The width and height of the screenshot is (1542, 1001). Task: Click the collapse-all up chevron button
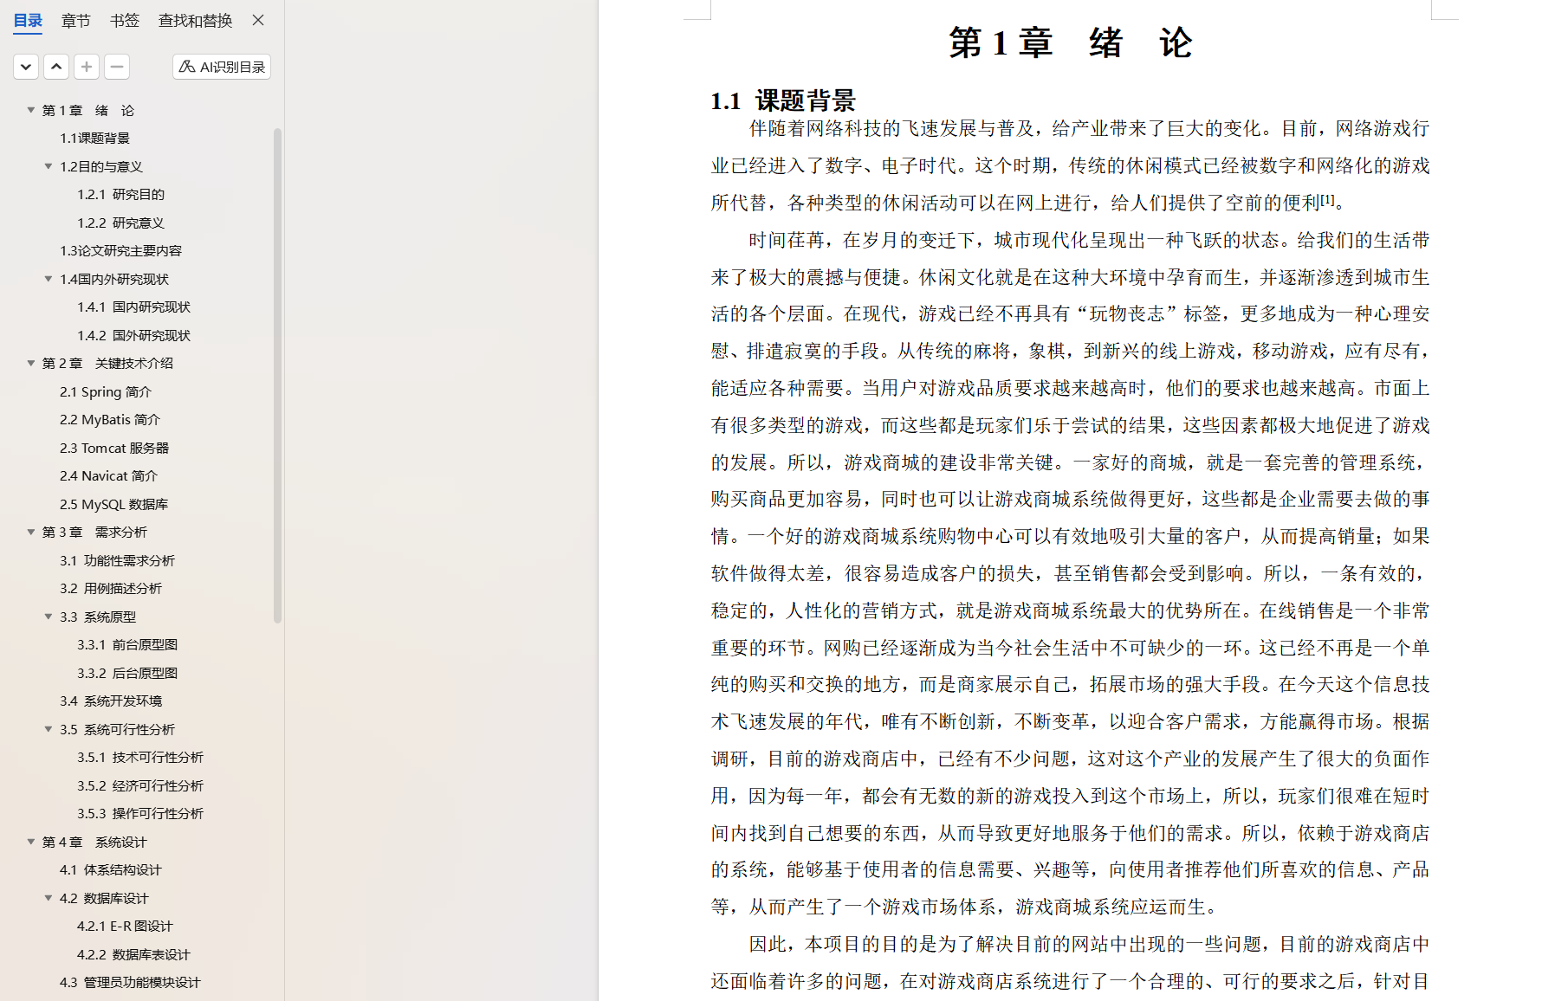click(56, 67)
